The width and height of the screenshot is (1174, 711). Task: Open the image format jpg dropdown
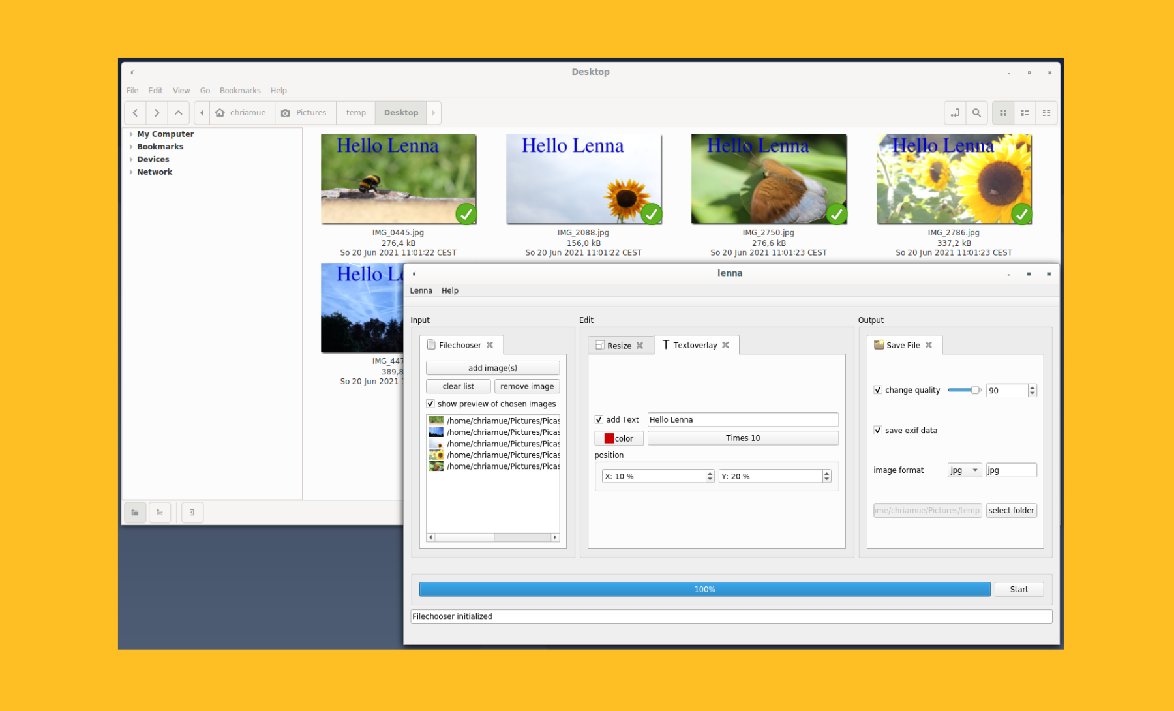[x=965, y=470]
